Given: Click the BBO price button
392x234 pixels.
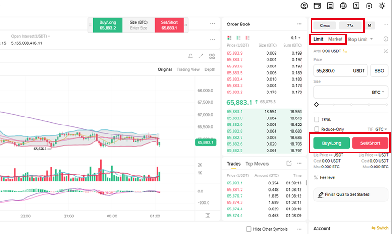Looking at the screenshot, I should click(379, 70).
